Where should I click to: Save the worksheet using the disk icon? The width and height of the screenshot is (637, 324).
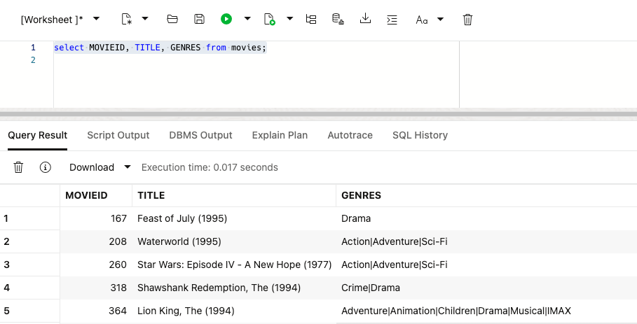[199, 20]
